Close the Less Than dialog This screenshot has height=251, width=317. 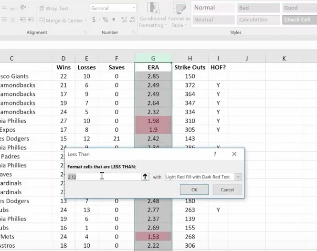coord(234,154)
